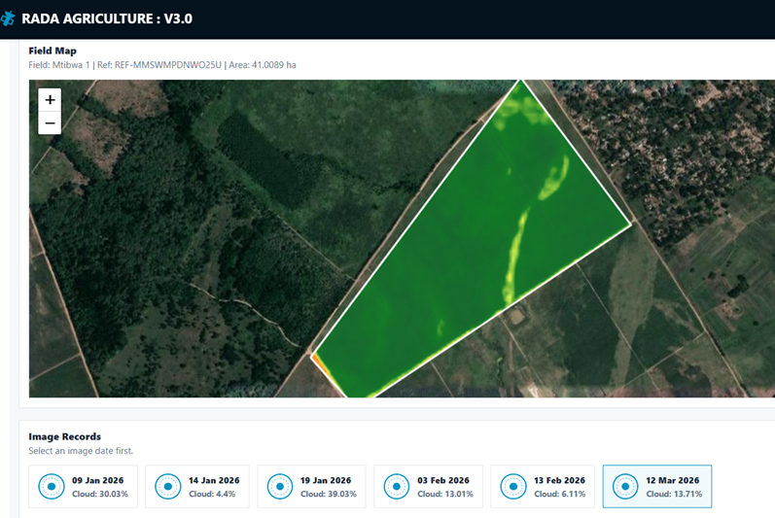The width and height of the screenshot is (775, 518).
Task: Click the RADA Agriculture logo icon
Action: click(x=8, y=18)
